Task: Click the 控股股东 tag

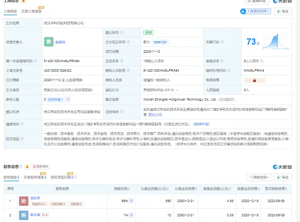Action: click(x=76, y=204)
